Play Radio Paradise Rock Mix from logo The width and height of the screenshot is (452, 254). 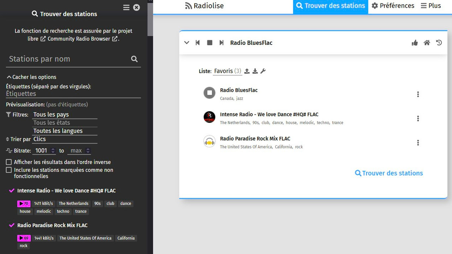209,141
